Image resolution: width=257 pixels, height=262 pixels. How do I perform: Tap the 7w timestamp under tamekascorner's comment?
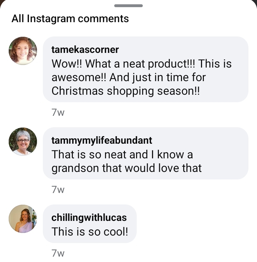tap(58, 113)
